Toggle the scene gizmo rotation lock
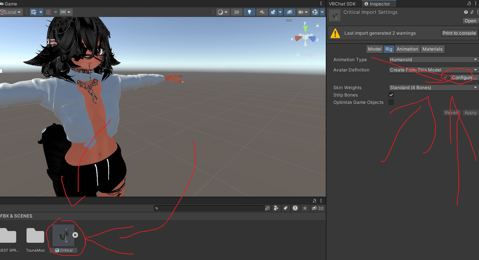The height and width of the screenshot is (260, 479). [x=317, y=25]
